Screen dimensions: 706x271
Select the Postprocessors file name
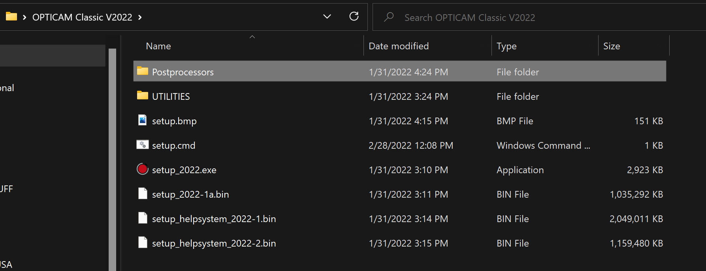[x=183, y=72]
